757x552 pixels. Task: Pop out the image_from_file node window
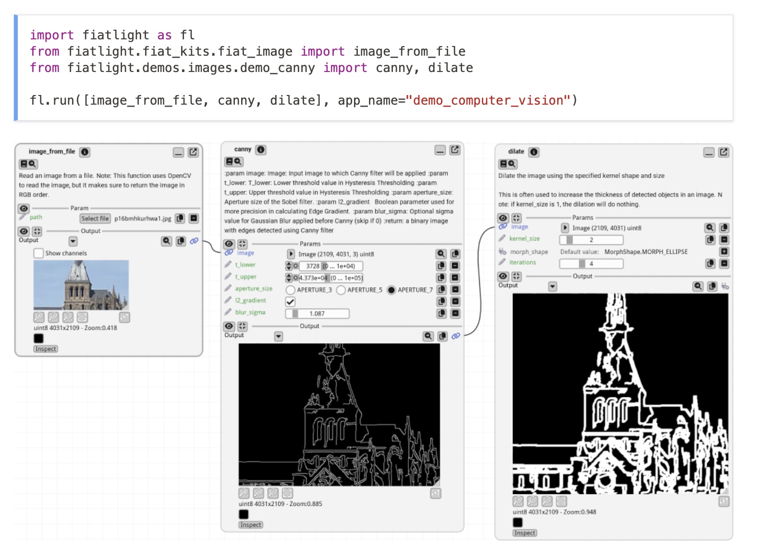(193, 152)
